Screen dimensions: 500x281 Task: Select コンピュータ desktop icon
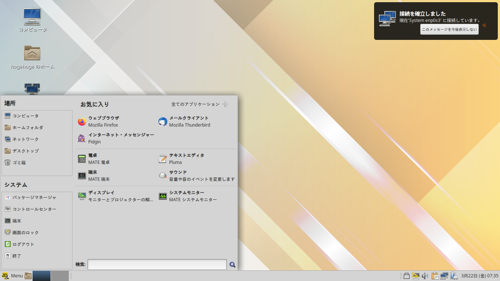coord(33,20)
